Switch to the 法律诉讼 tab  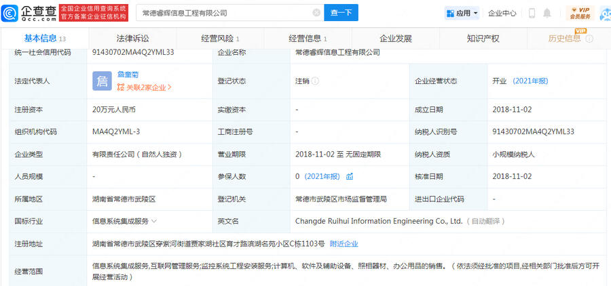pos(132,39)
